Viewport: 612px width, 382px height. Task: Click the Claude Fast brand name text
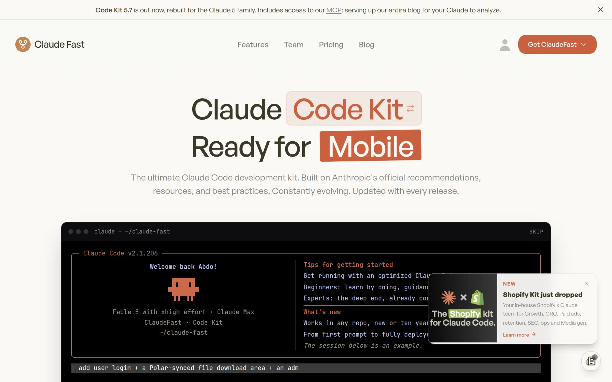point(59,44)
